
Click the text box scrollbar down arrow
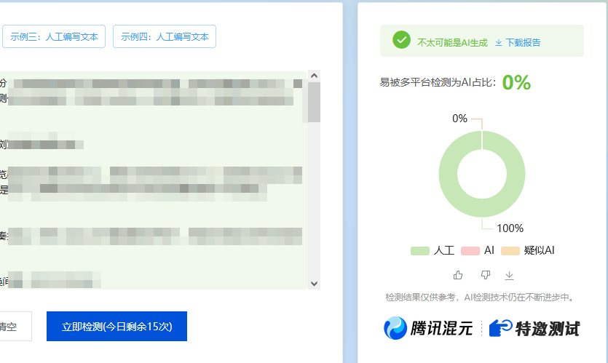tap(314, 284)
